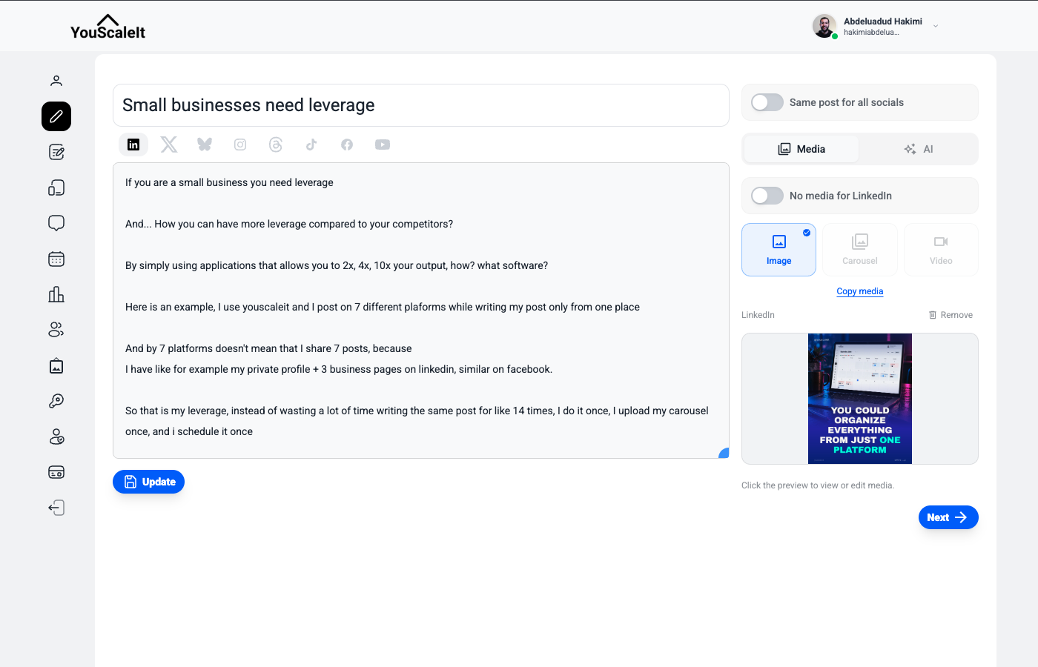
Task: Click the post title input field
Action: (x=421, y=105)
